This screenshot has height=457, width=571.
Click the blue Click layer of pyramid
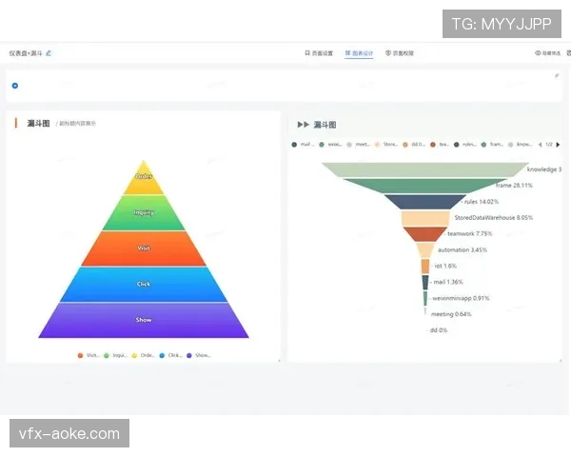(x=144, y=284)
